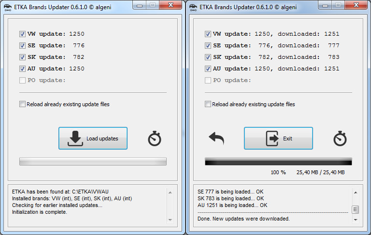Screen dimensions: 371x235
Task: Click the '25,40 MB / 25,40 MB' size label
Action: tap(321, 173)
